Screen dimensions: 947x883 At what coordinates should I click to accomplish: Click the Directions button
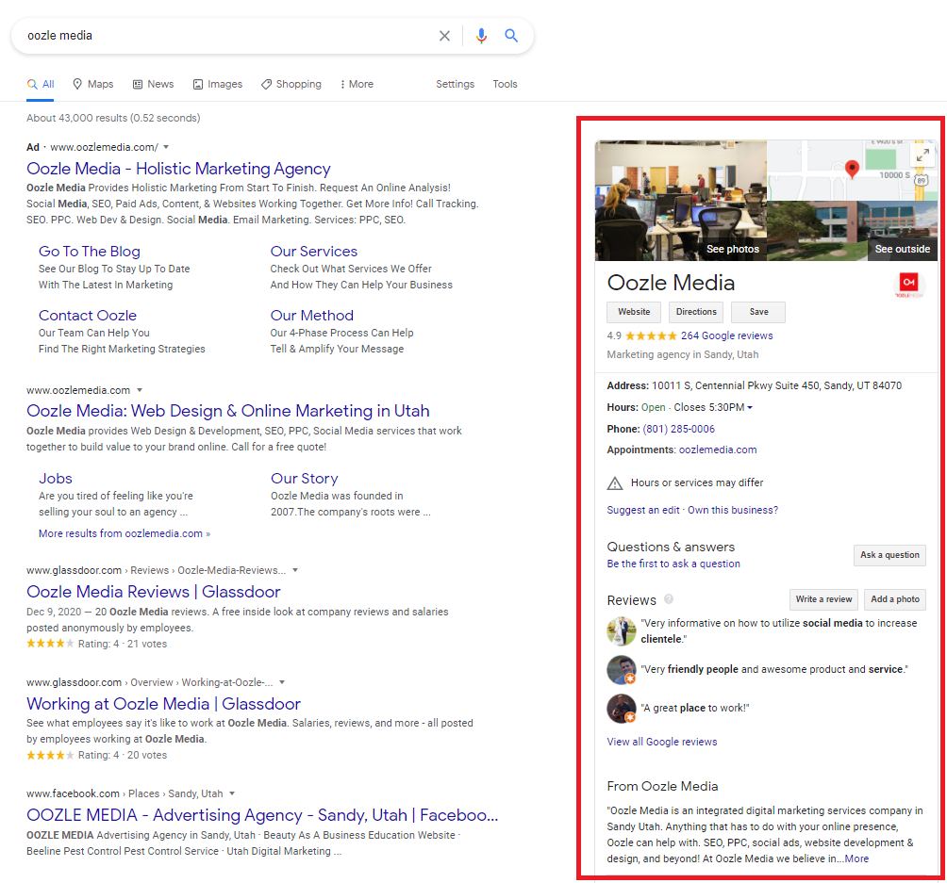(x=696, y=312)
